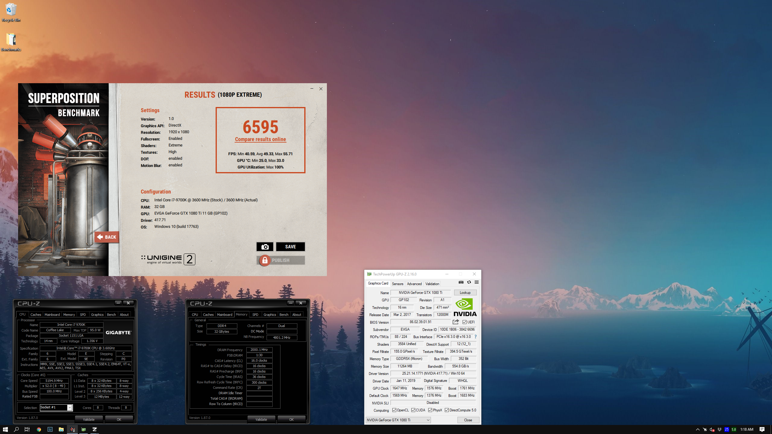Open the GPU-Z hamburger menu
The image size is (772, 434).
pos(476,282)
